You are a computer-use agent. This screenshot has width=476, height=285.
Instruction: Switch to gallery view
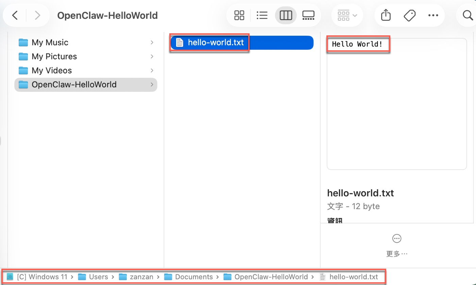coord(308,15)
